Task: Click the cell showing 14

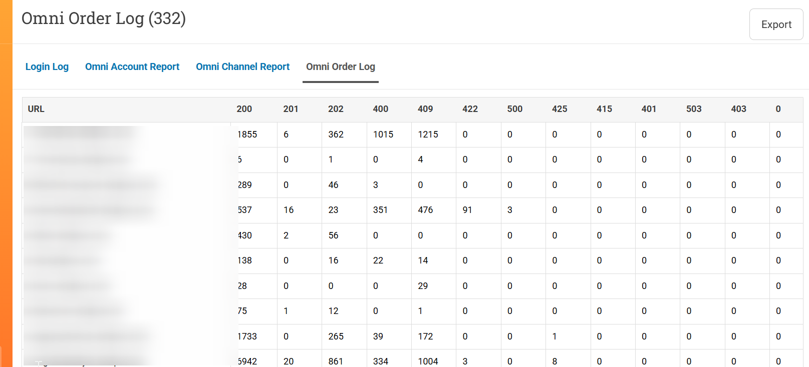Action: [x=423, y=260]
